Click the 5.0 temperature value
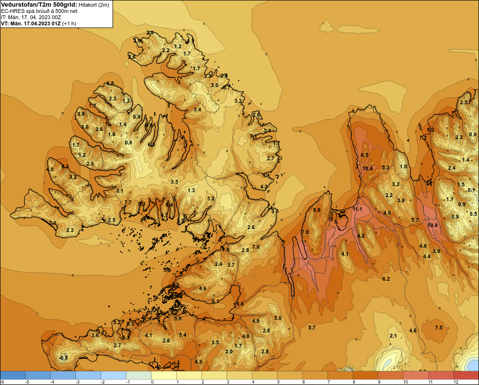The height and width of the screenshot is (385, 479). tap(278, 318)
